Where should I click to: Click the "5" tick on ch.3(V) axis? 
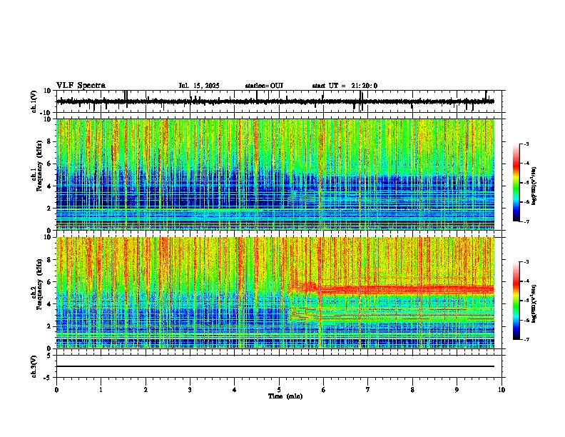[x=50, y=356]
